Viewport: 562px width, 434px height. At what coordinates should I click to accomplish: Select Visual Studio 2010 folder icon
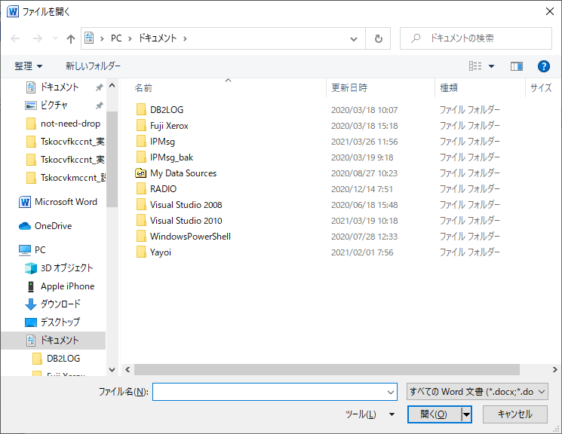141,221
